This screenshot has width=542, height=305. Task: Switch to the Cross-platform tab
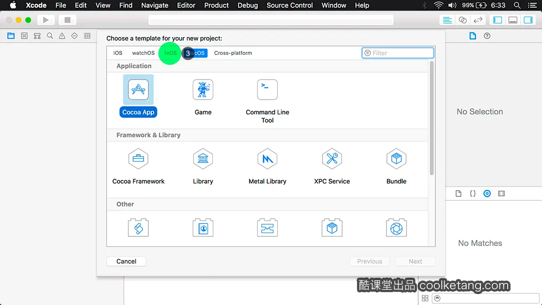click(233, 53)
